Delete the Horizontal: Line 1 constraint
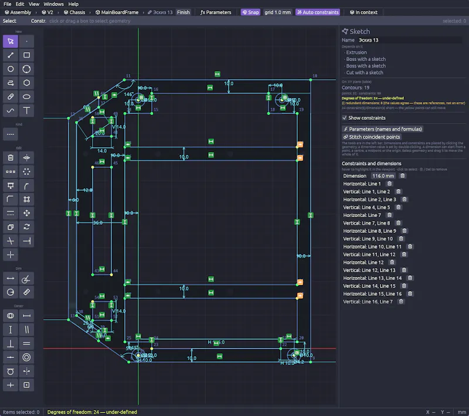 (389, 184)
